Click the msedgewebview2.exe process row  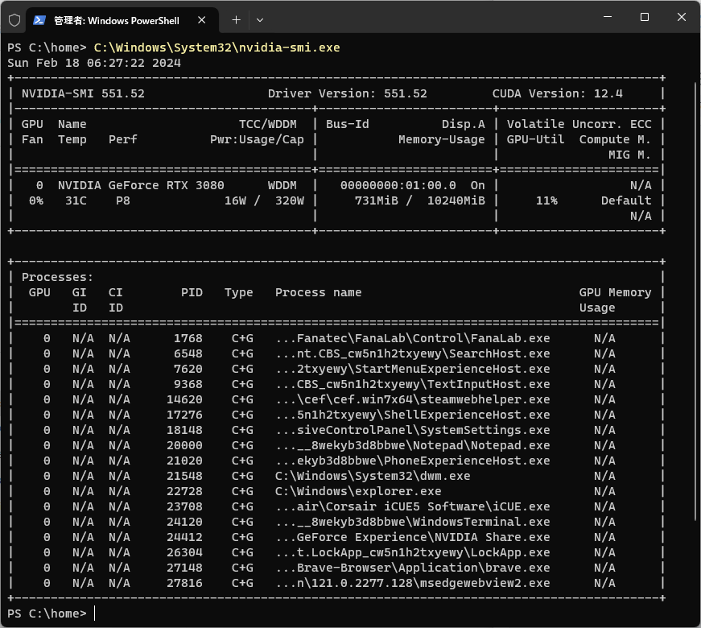[336, 583]
